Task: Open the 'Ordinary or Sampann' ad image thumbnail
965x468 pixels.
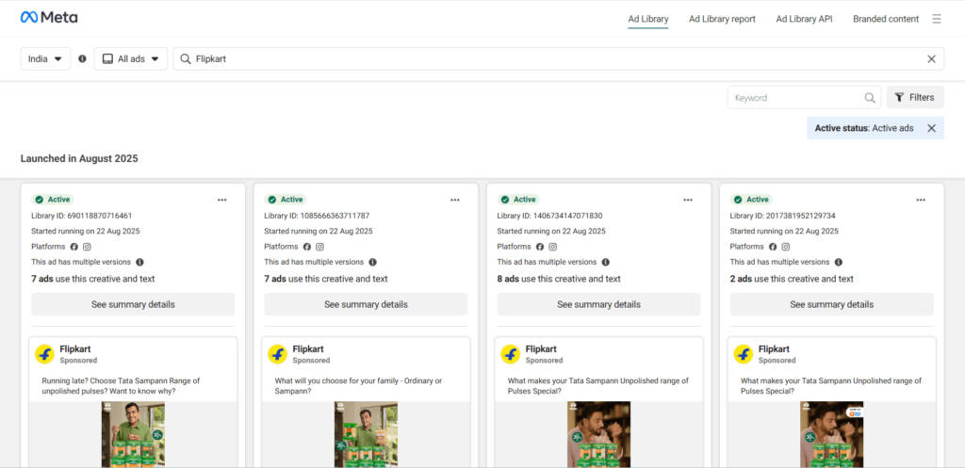Action: (x=367, y=434)
